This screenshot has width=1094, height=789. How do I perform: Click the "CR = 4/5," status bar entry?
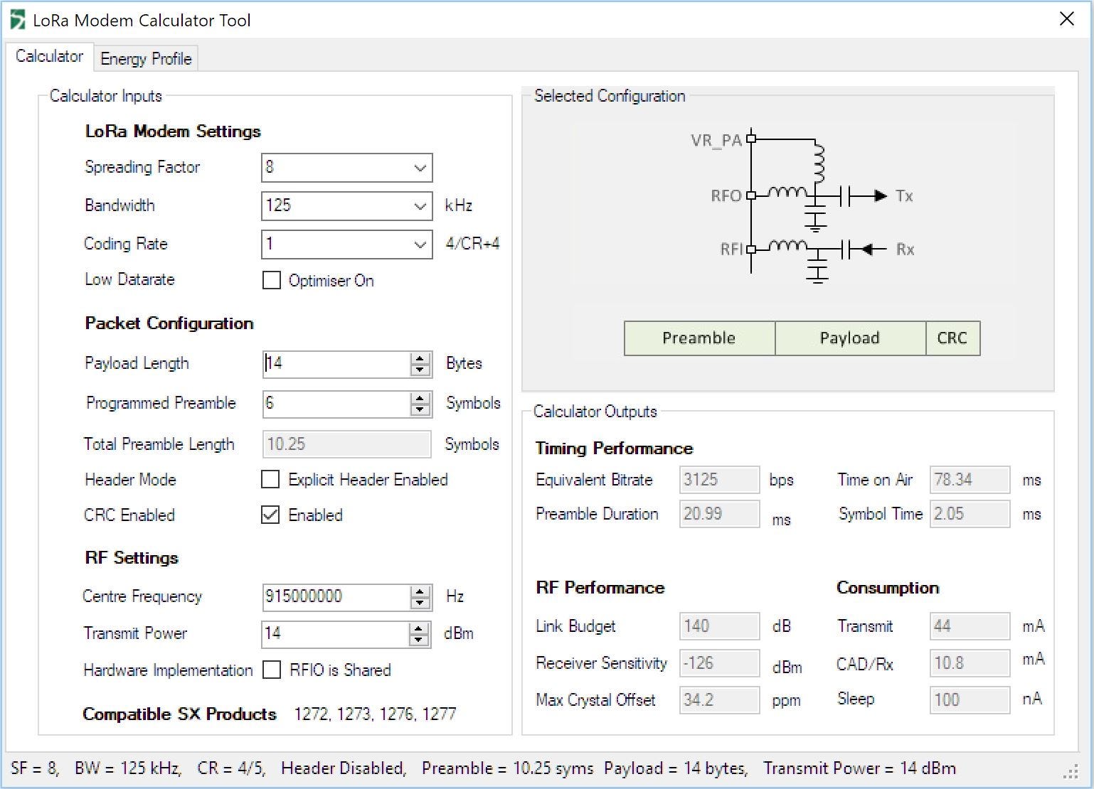point(231,768)
